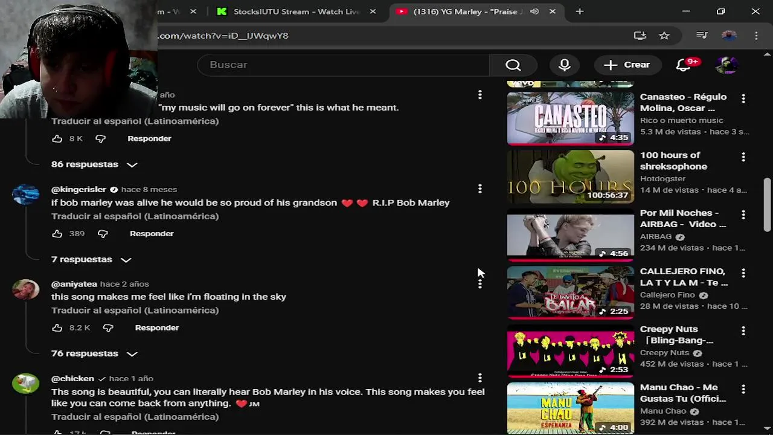The image size is (773, 435).
Task: Open @aniyatea profile picture
Action: [25, 289]
